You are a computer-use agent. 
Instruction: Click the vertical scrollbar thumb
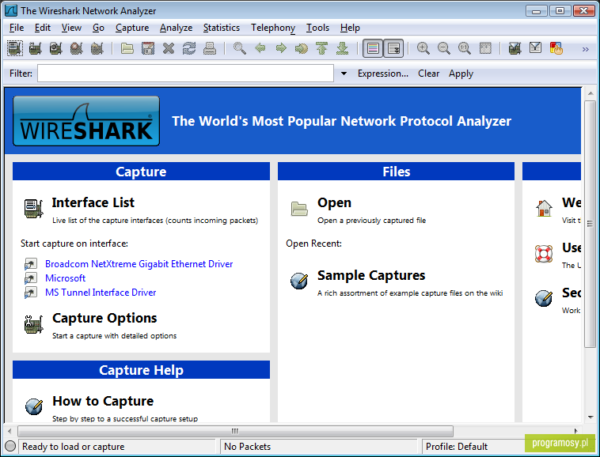[590, 224]
